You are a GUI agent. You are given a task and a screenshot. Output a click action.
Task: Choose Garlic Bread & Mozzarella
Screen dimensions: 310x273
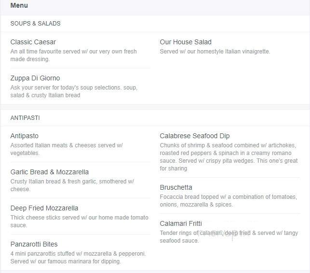click(50, 172)
